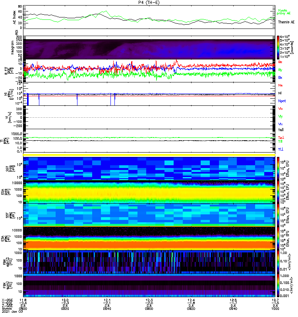Click the ESA ion energy spectrogram panel

149,192
